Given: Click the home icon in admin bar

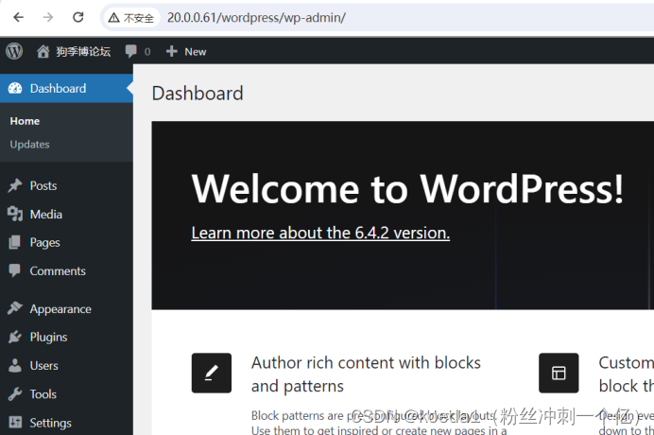Looking at the screenshot, I should click(x=43, y=51).
